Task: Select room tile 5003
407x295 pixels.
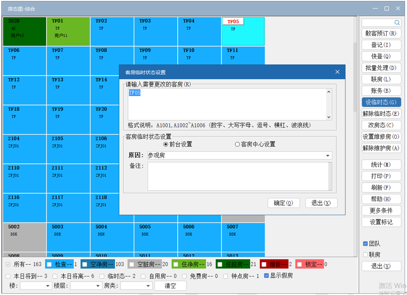Action: [x=68, y=237]
